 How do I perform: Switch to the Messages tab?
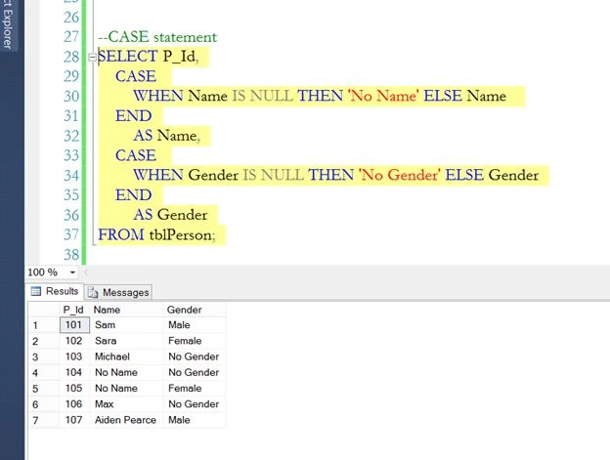pyautogui.click(x=118, y=292)
